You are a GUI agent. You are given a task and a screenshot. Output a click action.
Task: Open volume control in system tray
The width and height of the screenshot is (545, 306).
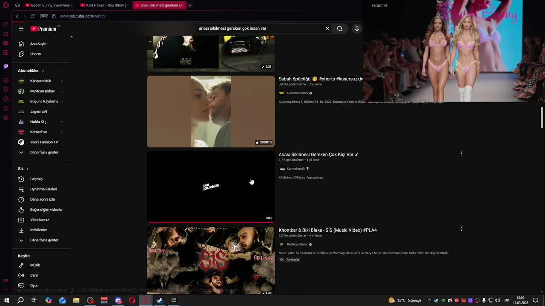pyautogui.click(x=498, y=300)
